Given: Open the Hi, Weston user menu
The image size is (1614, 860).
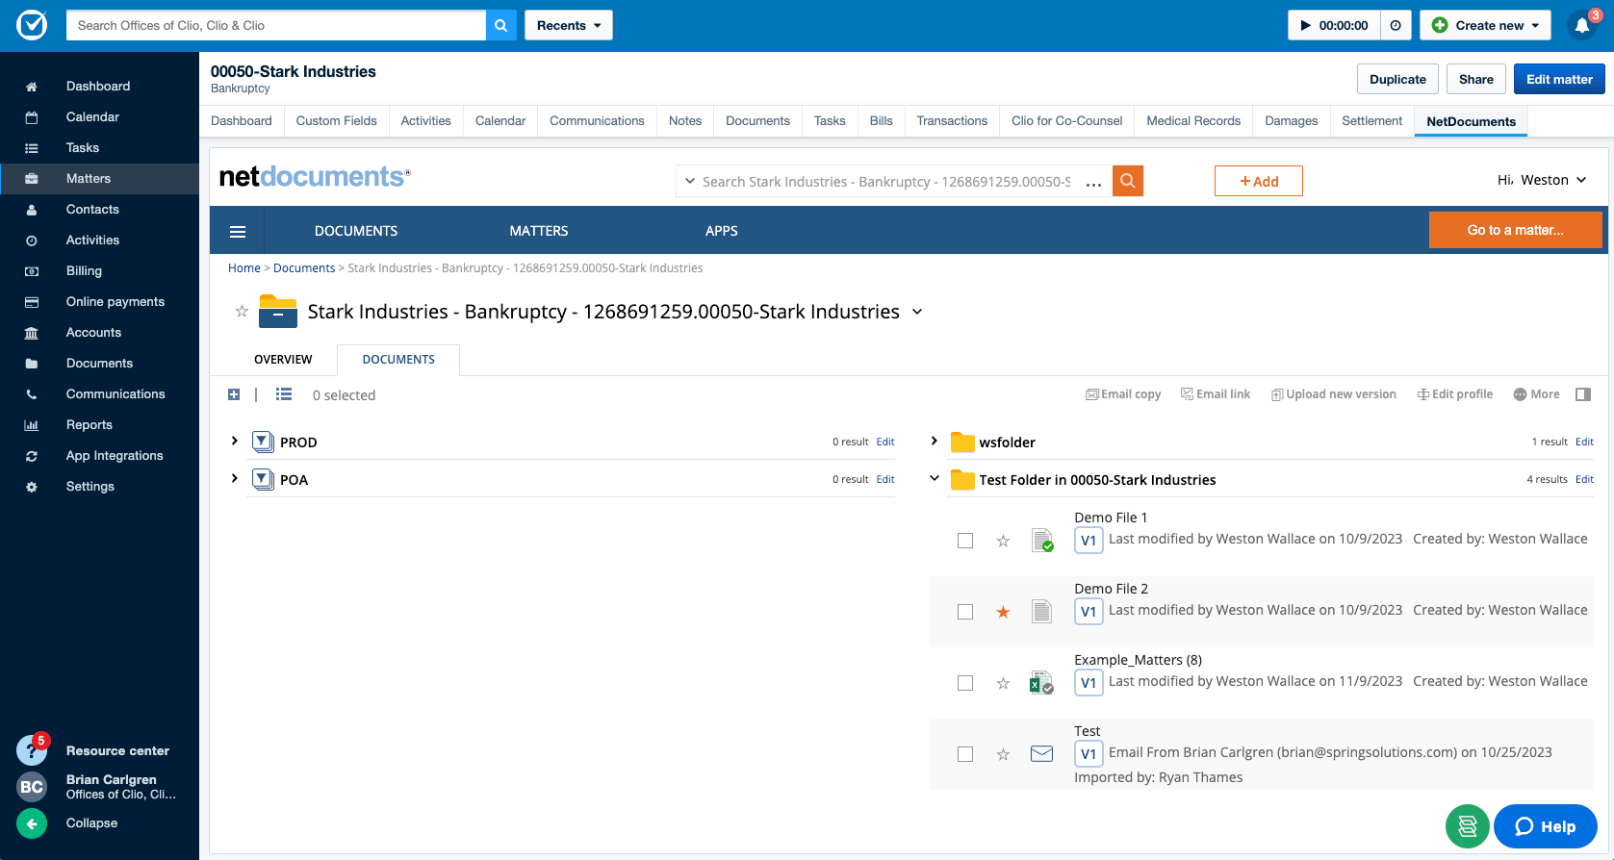Looking at the screenshot, I should [1542, 180].
